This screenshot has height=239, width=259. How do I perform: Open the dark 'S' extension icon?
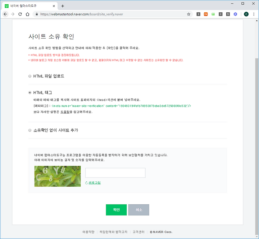[x=228, y=14]
